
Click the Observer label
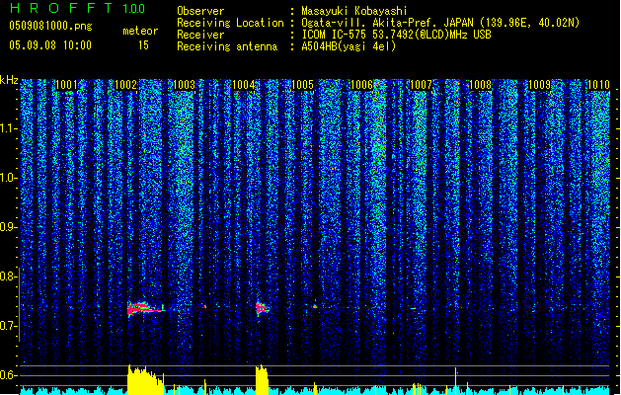point(200,11)
